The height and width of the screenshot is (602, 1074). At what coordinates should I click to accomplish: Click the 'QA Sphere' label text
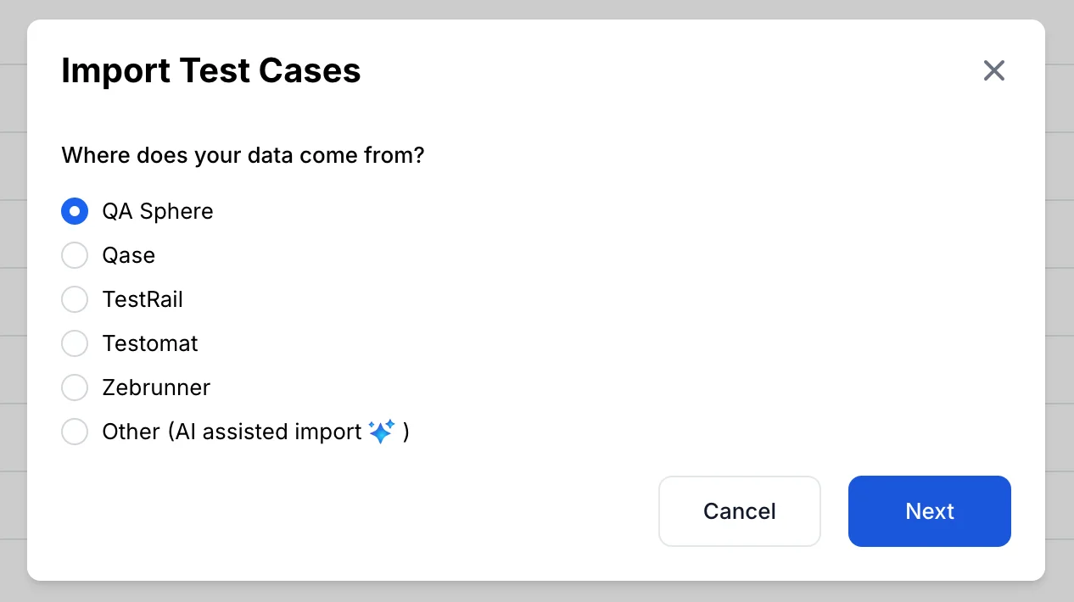coord(158,211)
